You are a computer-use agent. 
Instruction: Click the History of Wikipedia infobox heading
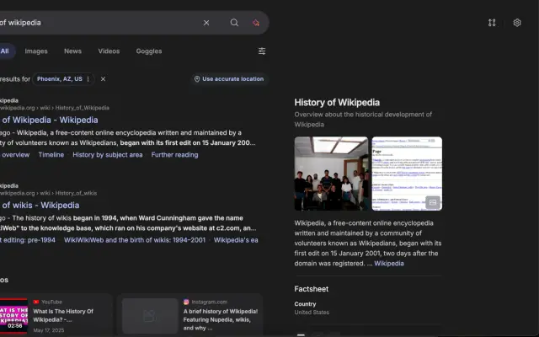(337, 103)
